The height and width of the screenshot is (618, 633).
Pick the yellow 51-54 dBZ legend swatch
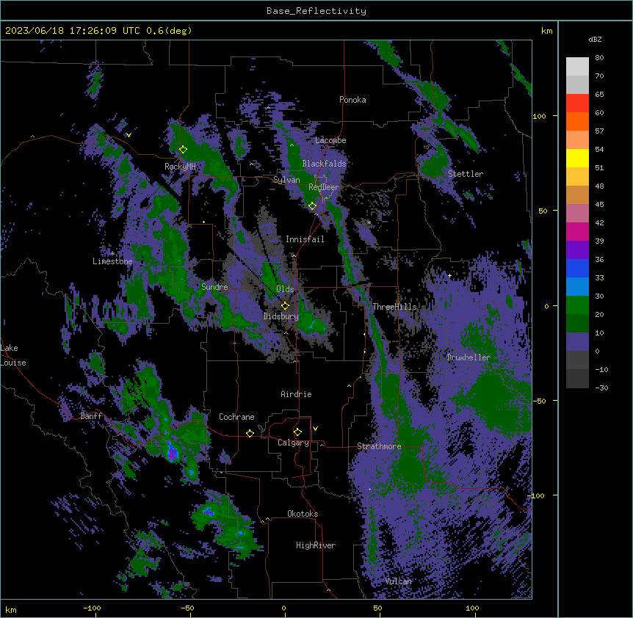[x=577, y=158]
